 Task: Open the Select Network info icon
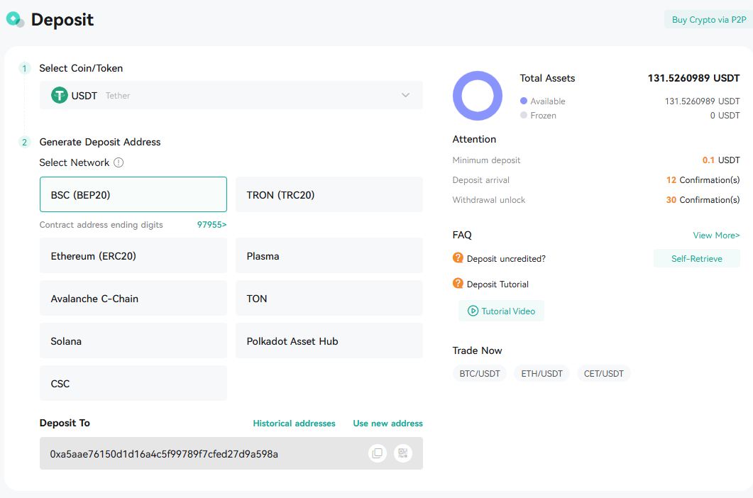(119, 162)
